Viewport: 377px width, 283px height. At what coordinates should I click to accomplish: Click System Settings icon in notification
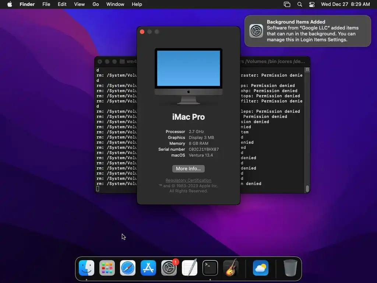coord(256,31)
